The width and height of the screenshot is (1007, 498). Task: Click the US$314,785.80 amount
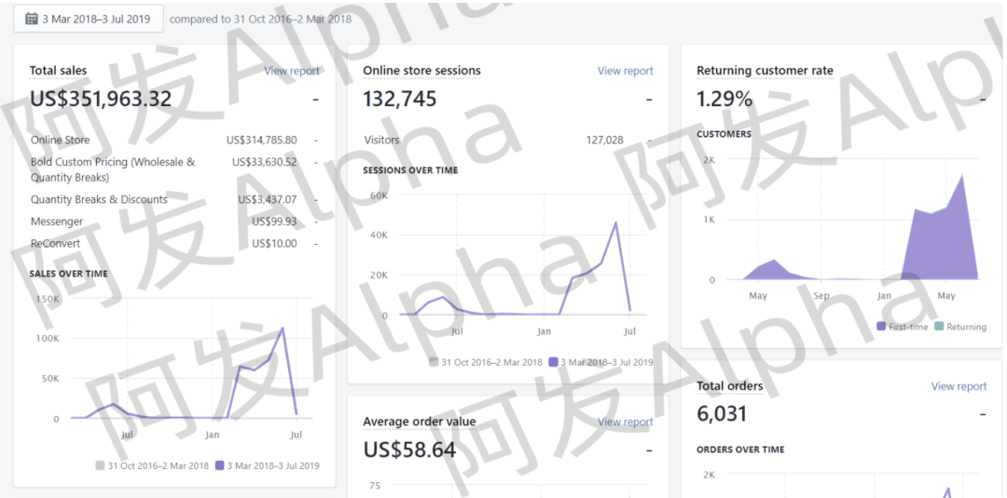pyautogui.click(x=261, y=140)
